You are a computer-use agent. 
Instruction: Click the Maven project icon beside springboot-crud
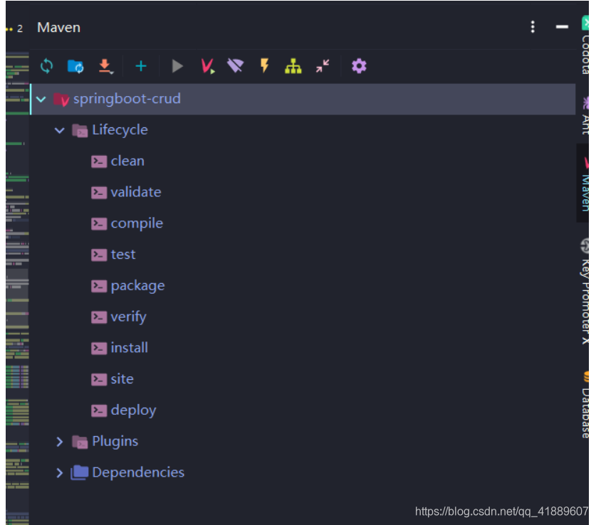click(61, 100)
